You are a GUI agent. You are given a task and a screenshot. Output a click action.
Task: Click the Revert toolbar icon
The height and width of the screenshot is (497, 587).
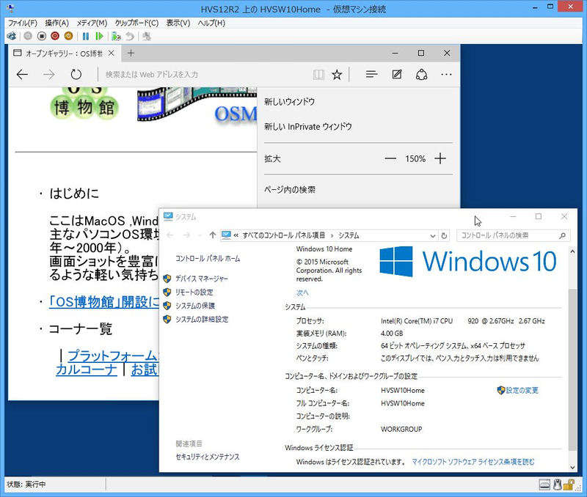[x=130, y=36]
